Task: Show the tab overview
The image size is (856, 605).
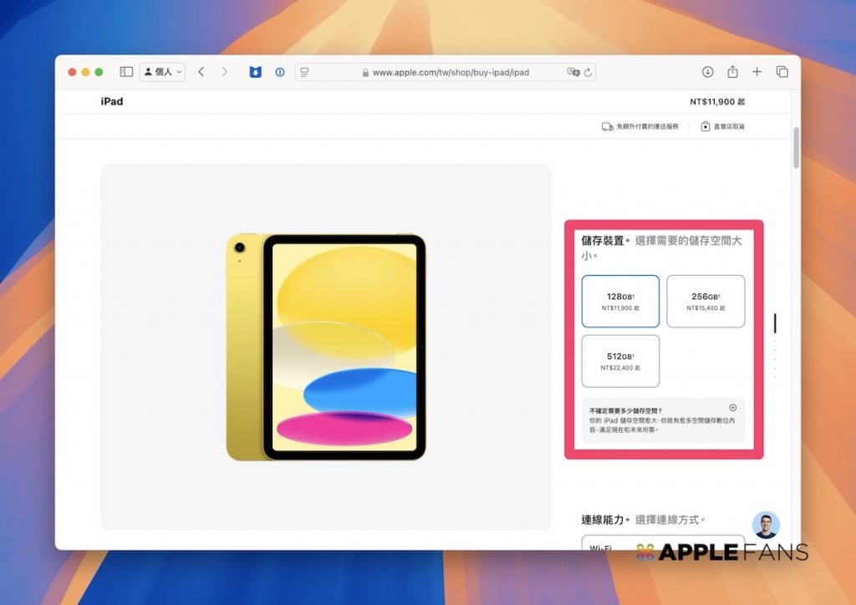Action: pyautogui.click(x=782, y=72)
